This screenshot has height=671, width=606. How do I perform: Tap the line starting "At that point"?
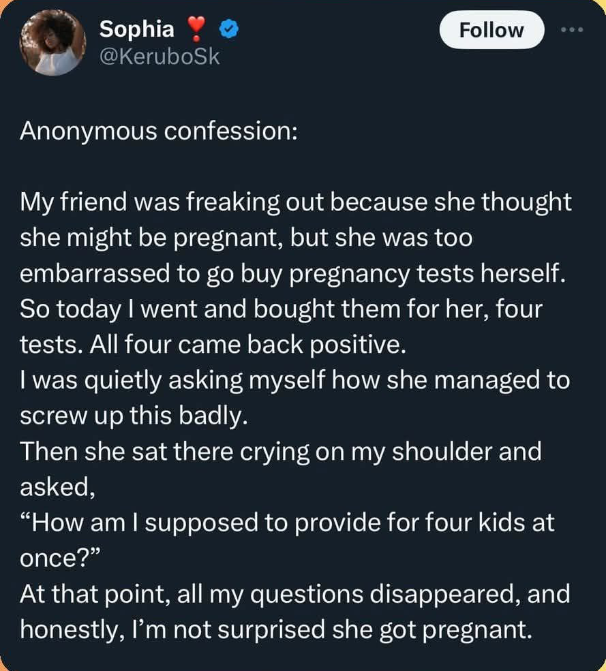coord(294,593)
